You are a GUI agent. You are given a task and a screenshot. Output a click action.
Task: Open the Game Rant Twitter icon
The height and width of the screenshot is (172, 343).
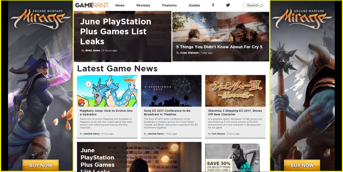[x=228, y=5]
